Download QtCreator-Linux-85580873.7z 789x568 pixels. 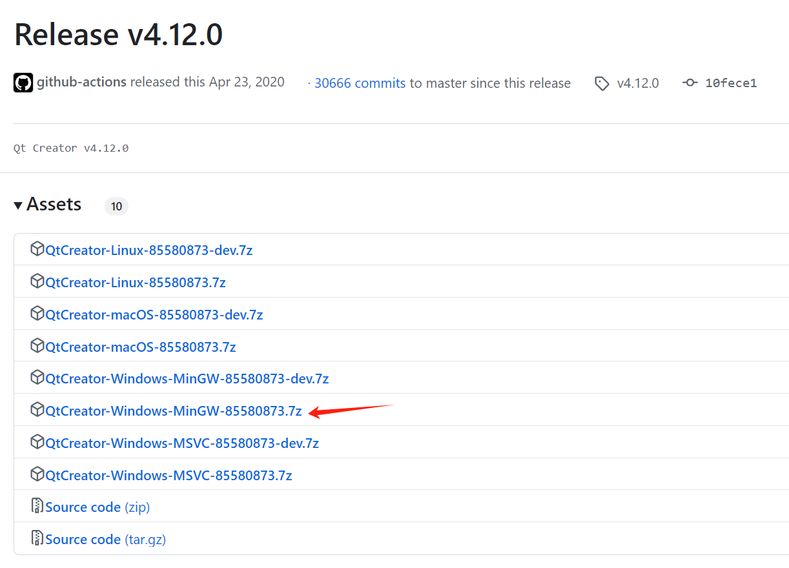136,282
